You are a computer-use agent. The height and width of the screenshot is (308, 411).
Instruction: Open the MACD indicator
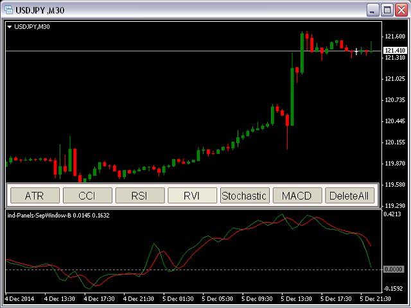297,196
